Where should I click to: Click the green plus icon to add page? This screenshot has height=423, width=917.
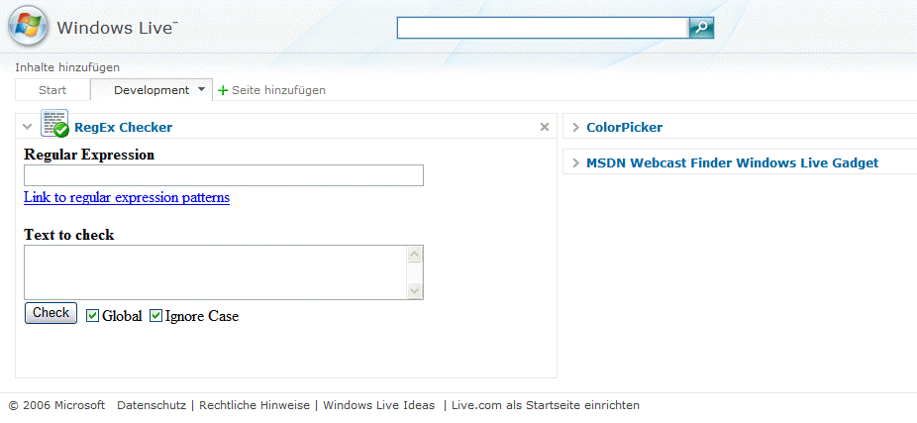click(x=222, y=91)
